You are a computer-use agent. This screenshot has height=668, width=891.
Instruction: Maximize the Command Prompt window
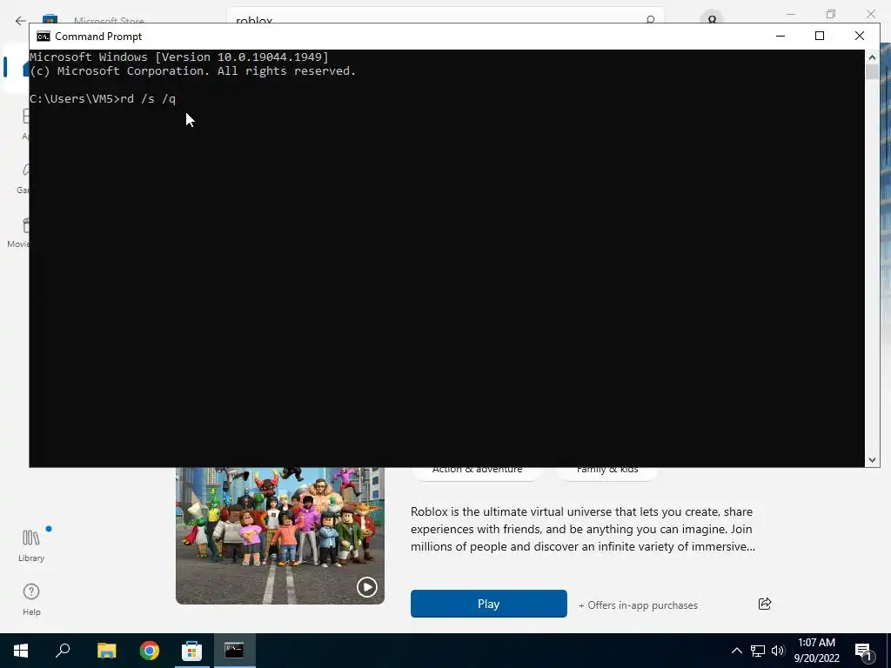pos(820,36)
